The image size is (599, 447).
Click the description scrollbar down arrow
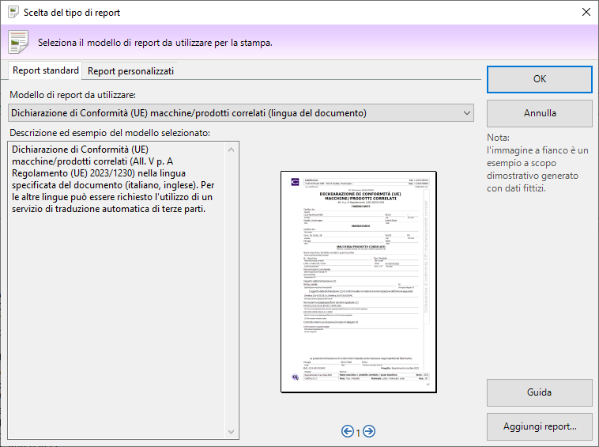[232, 432]
